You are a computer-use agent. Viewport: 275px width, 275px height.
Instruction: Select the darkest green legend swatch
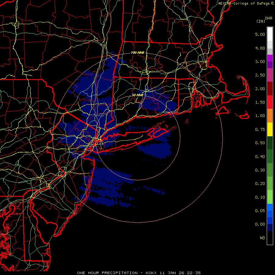[270, 143]
